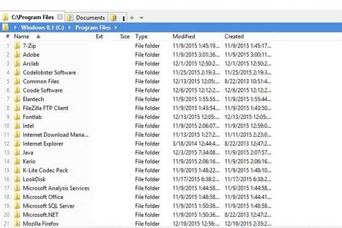The width and height of the screenshot is (342, 228).
Task: Click the Windows 8.1 (C:) breadcrumb
Action: (43, 28)
